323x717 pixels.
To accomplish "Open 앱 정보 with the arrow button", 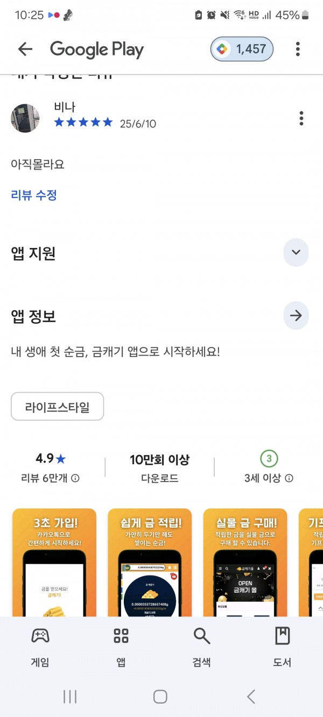I will point(296,316).
